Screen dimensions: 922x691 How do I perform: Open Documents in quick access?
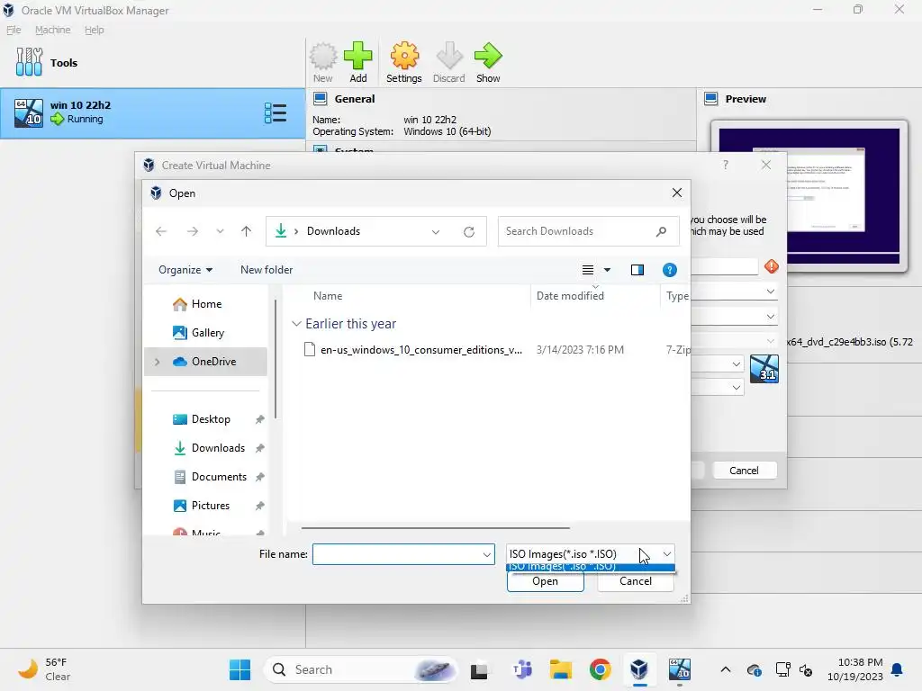pos(219,477)
